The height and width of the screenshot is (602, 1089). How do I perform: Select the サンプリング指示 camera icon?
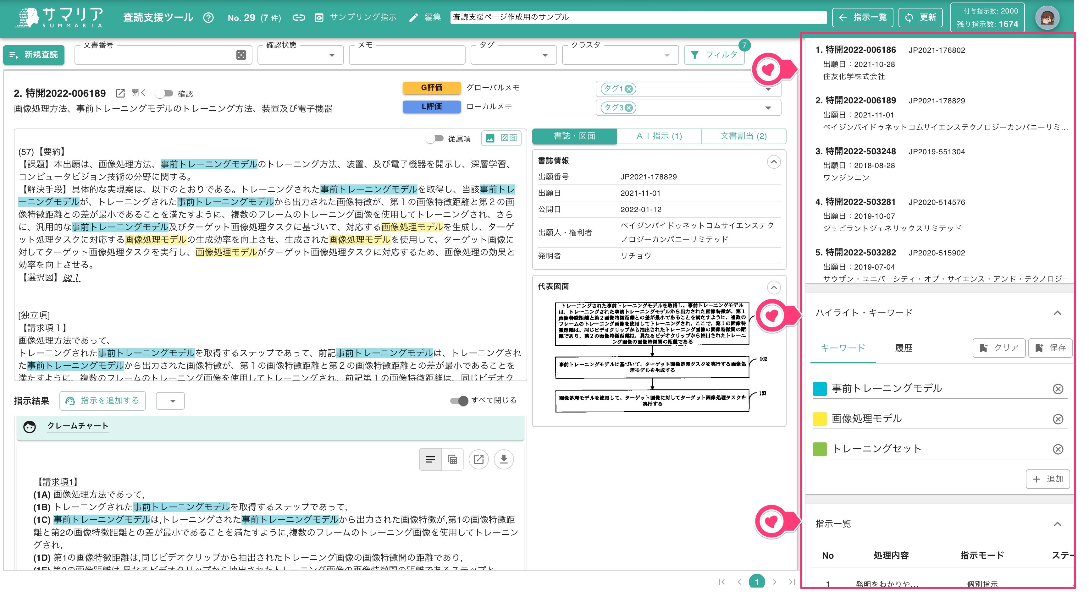[318, 17]
